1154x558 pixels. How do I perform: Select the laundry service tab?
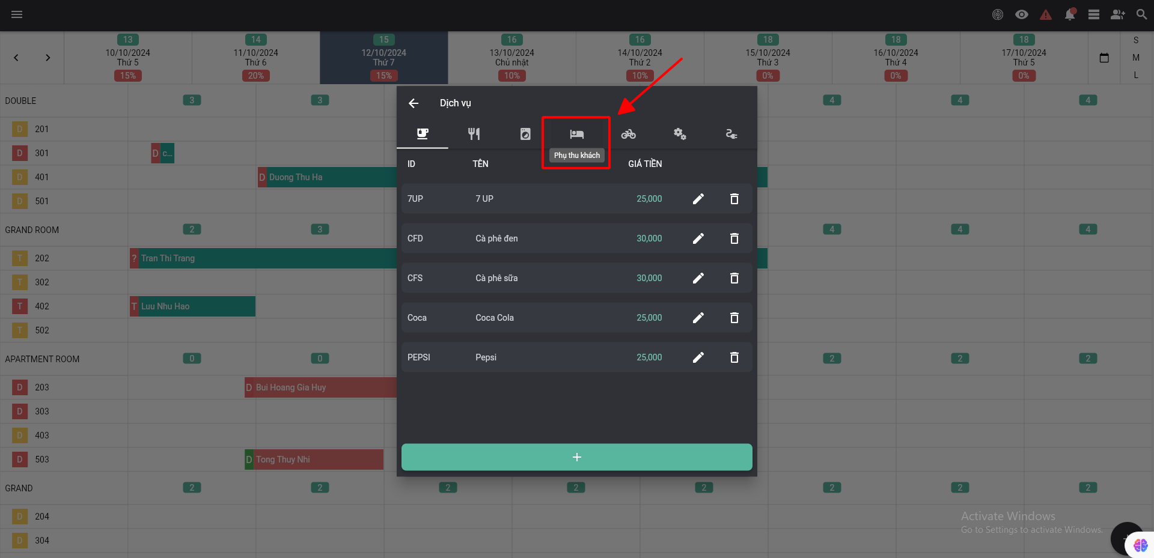pyautogui.click(x=525, y=133)
